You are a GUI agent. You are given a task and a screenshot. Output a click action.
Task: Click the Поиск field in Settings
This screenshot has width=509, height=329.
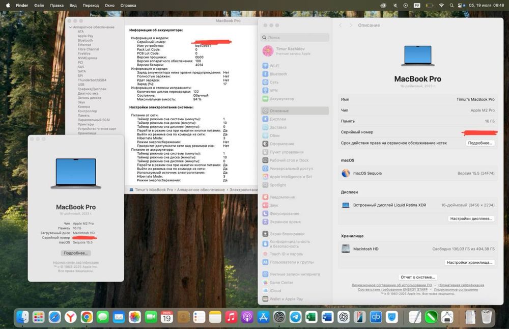coord(295,37)
